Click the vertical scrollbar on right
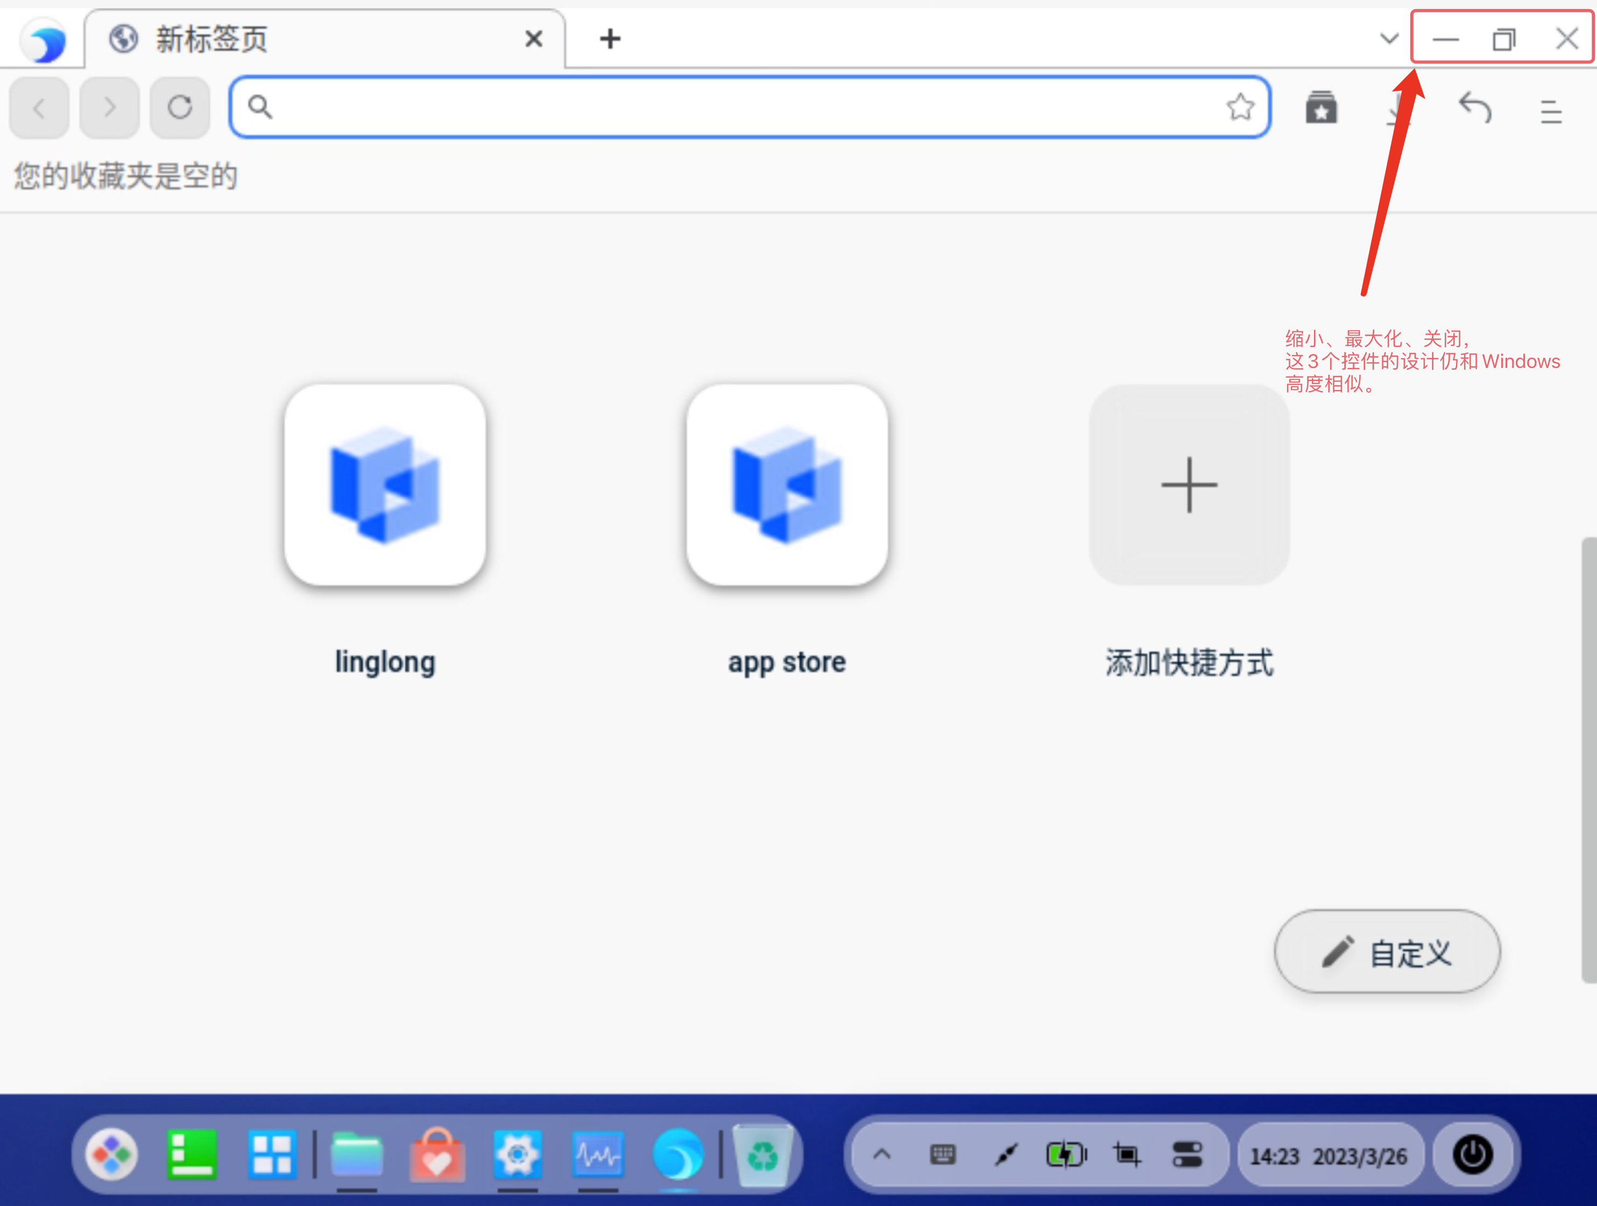The image size is (1597, 1206). (x=1588, y=758)
